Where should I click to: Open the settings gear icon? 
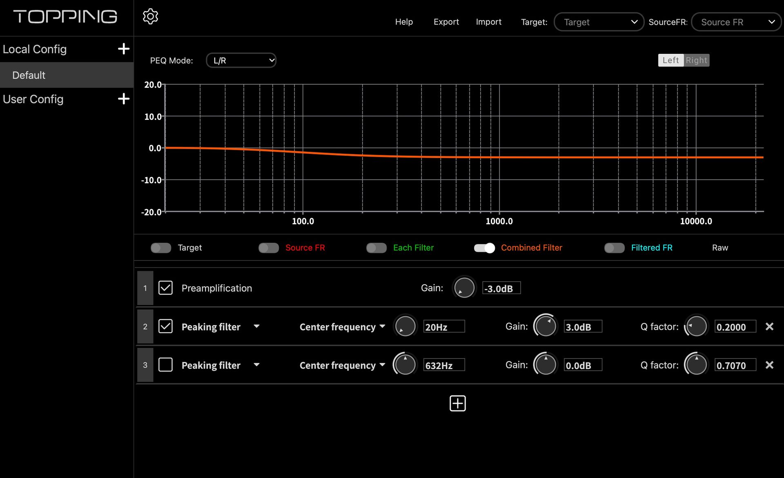(150, 17)
